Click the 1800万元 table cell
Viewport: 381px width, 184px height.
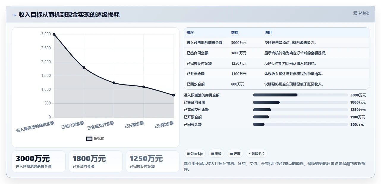pos(239,53)
